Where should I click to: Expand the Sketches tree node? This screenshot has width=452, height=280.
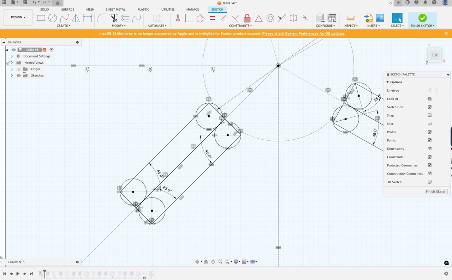click(x=12, y=75)
